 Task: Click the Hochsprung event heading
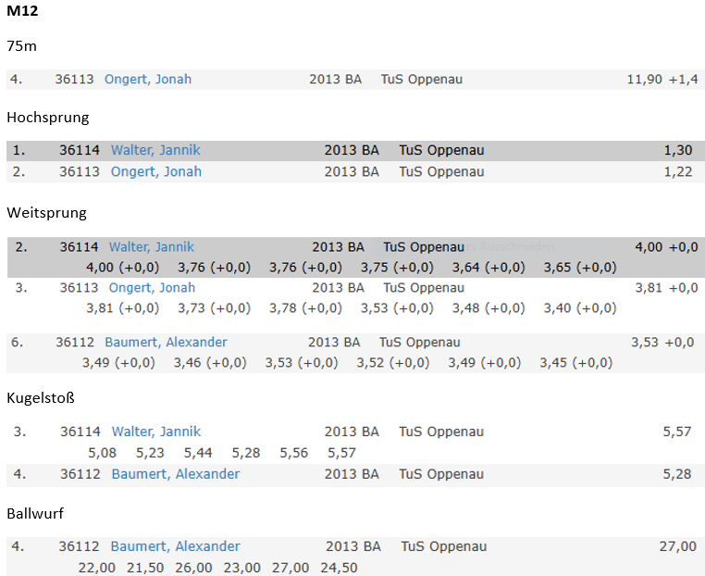click(x=48, y=118)
